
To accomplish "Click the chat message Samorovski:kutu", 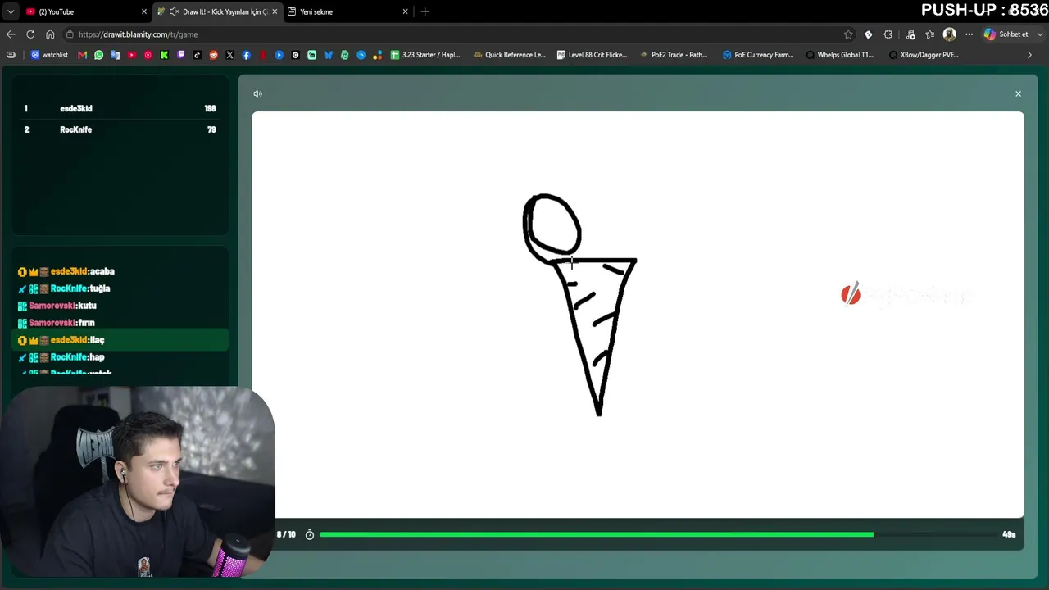I will (120, 306).
